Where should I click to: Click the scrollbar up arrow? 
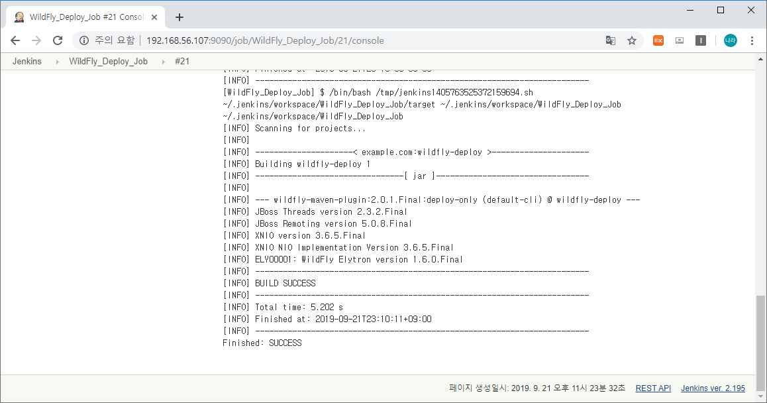760,59
